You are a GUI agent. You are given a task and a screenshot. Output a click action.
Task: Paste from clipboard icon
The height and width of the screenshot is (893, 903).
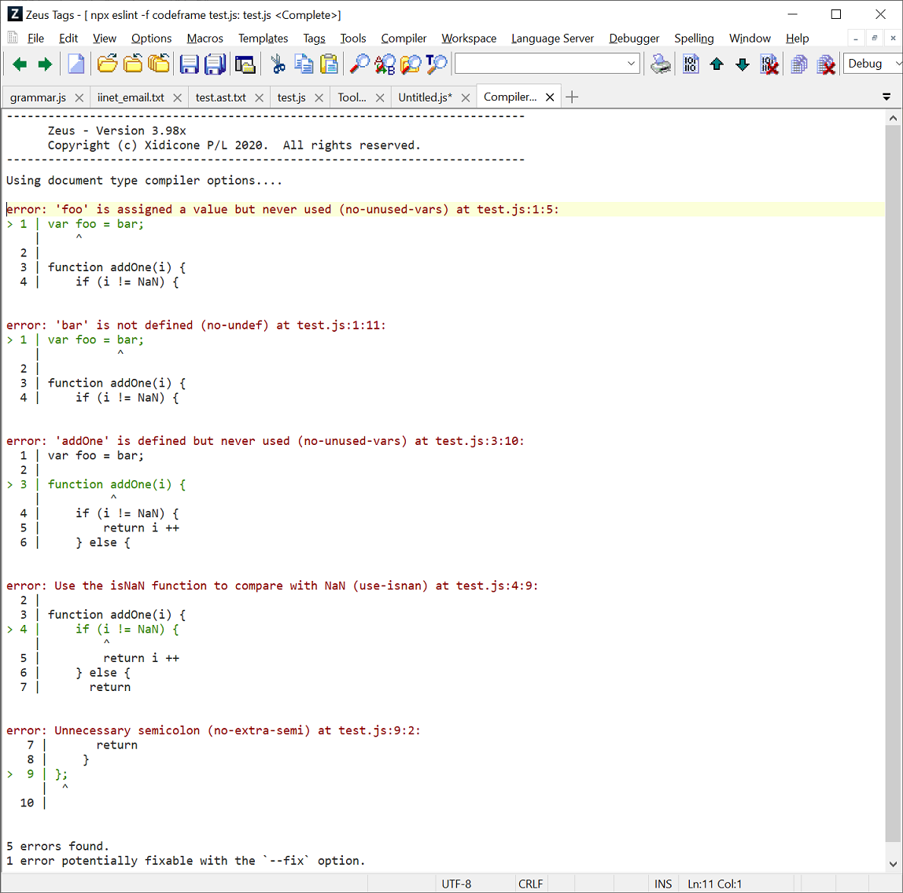pyautogui.click(x=329, y=64)
